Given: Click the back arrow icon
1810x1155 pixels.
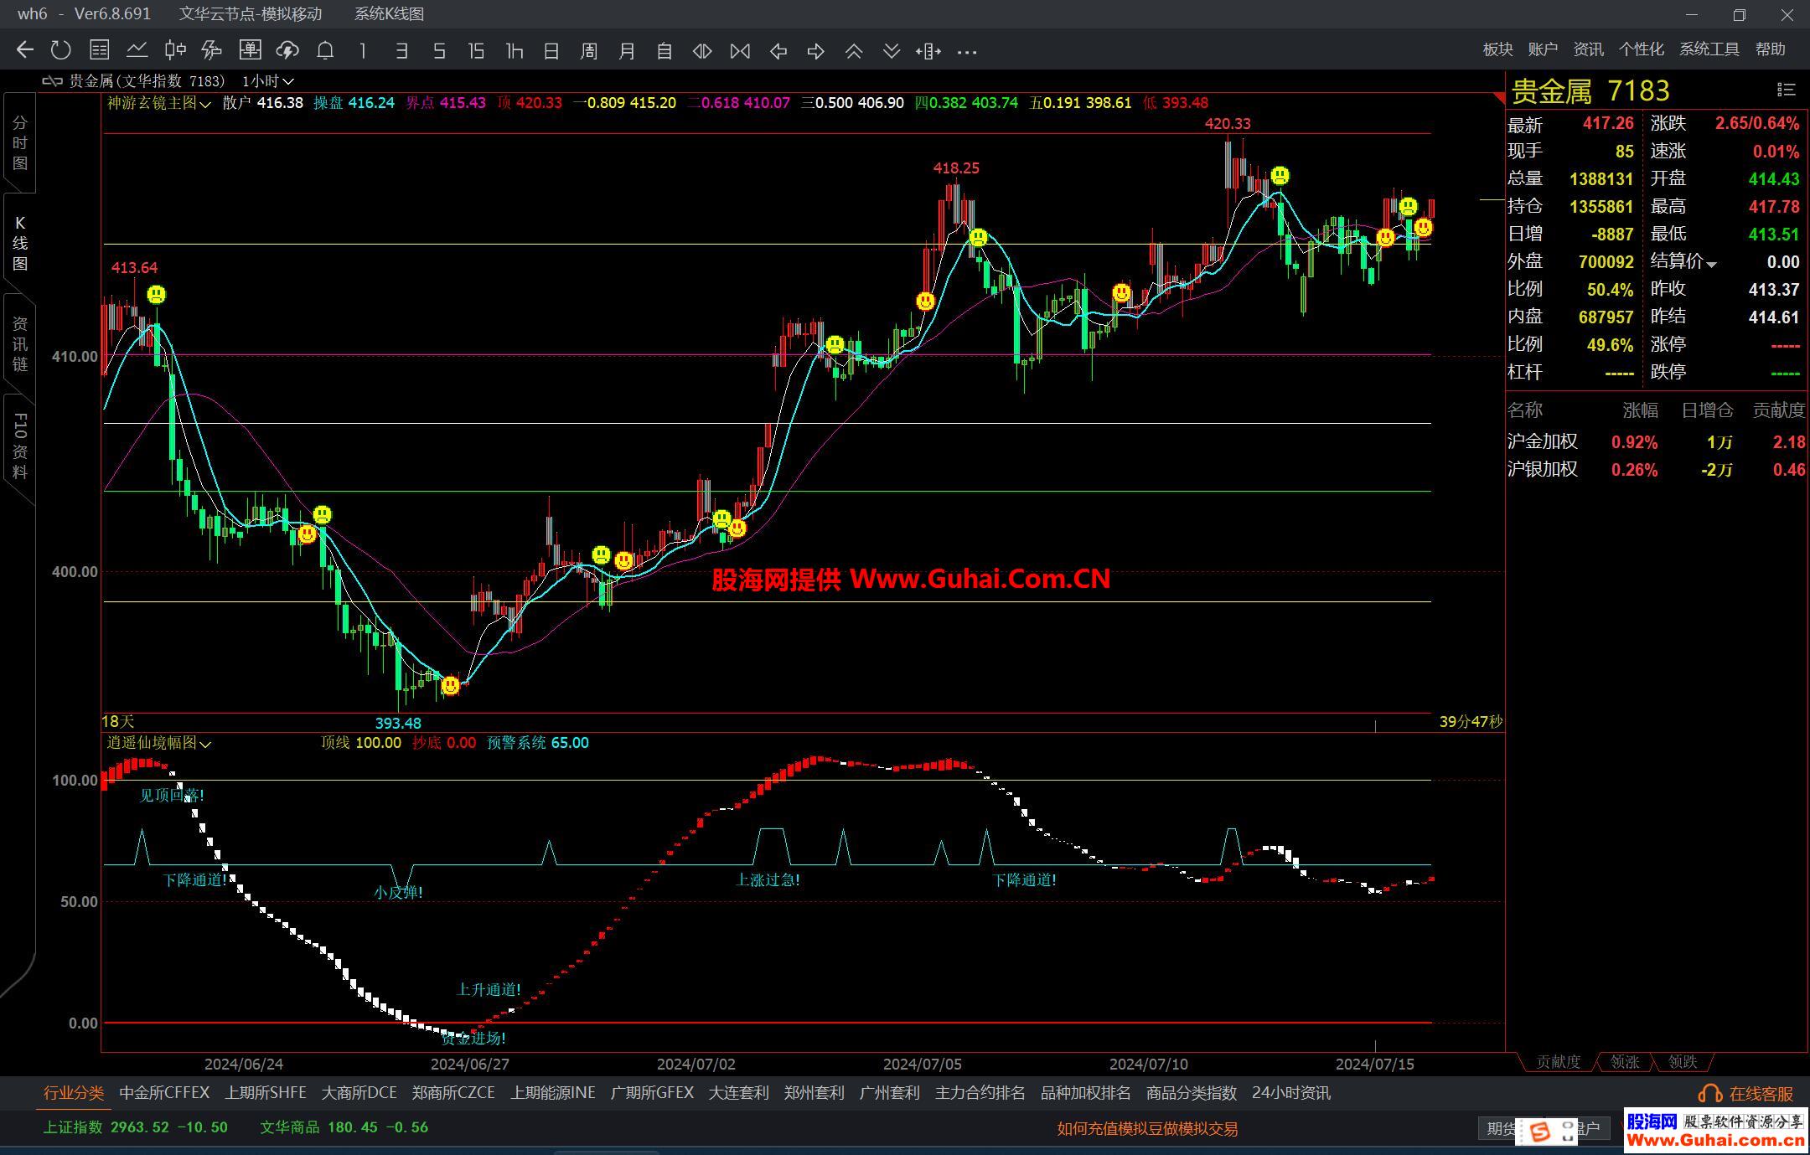Looking at the screenshot, I should coord(24,50).
